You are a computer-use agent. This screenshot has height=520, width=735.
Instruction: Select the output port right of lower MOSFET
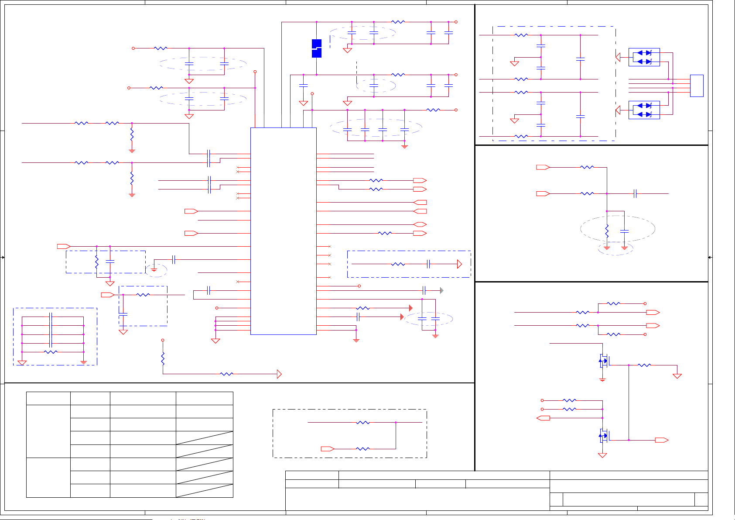point(662,440)
